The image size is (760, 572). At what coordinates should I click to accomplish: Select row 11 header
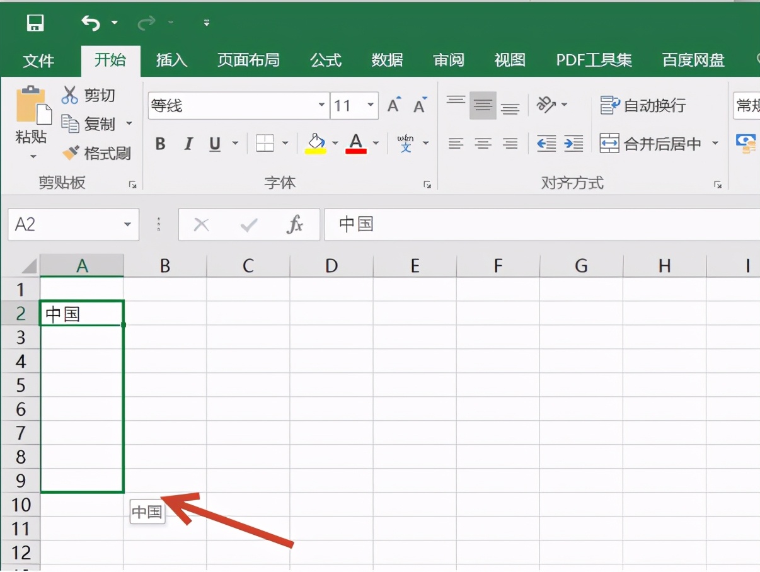click(x=21, y=529)
